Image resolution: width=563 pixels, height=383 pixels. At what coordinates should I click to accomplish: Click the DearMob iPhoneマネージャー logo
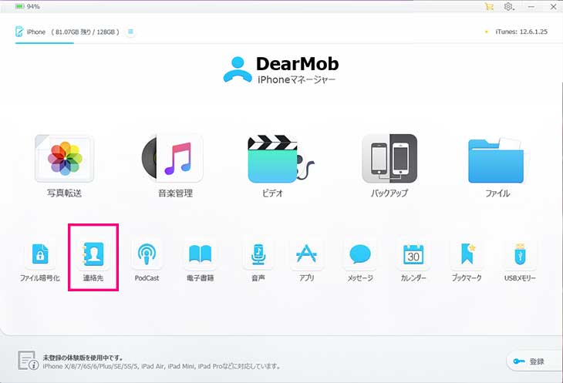pos(281,70)
